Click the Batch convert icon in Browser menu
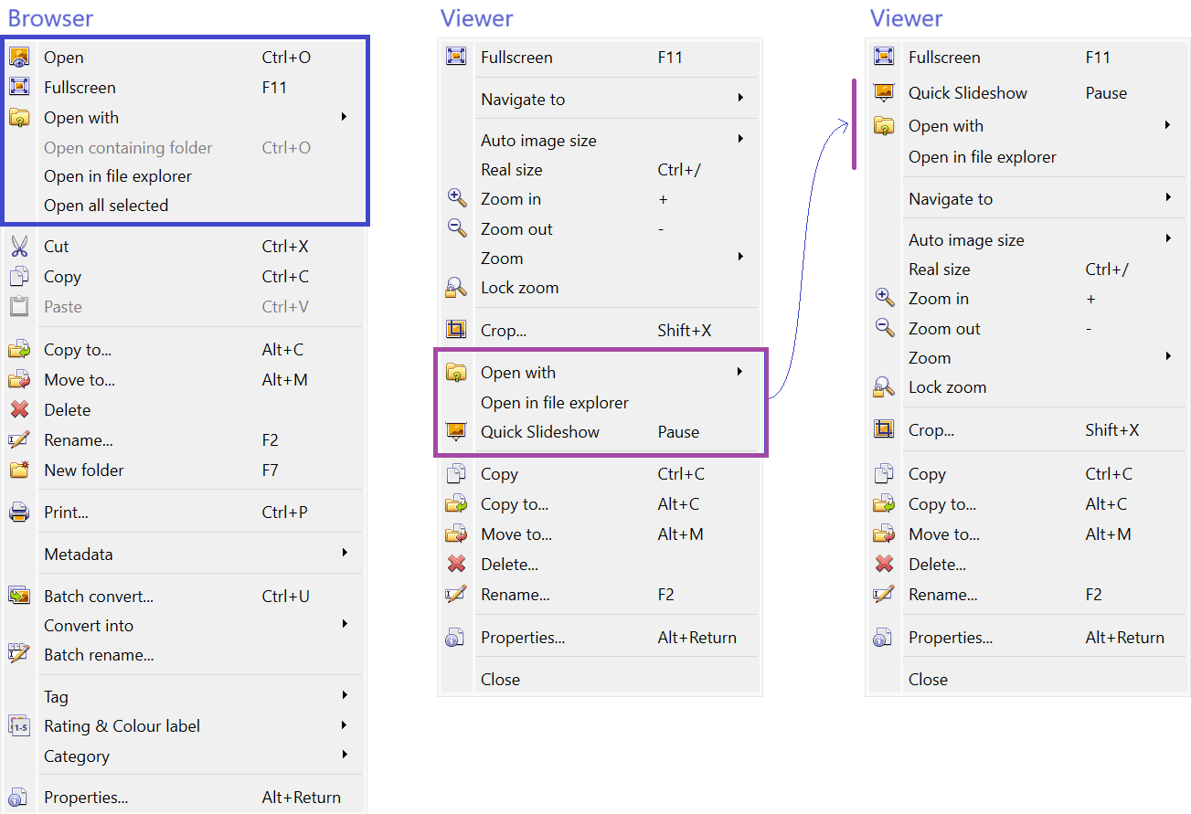This screenshot has width=1191, height=814. point(19,597)
